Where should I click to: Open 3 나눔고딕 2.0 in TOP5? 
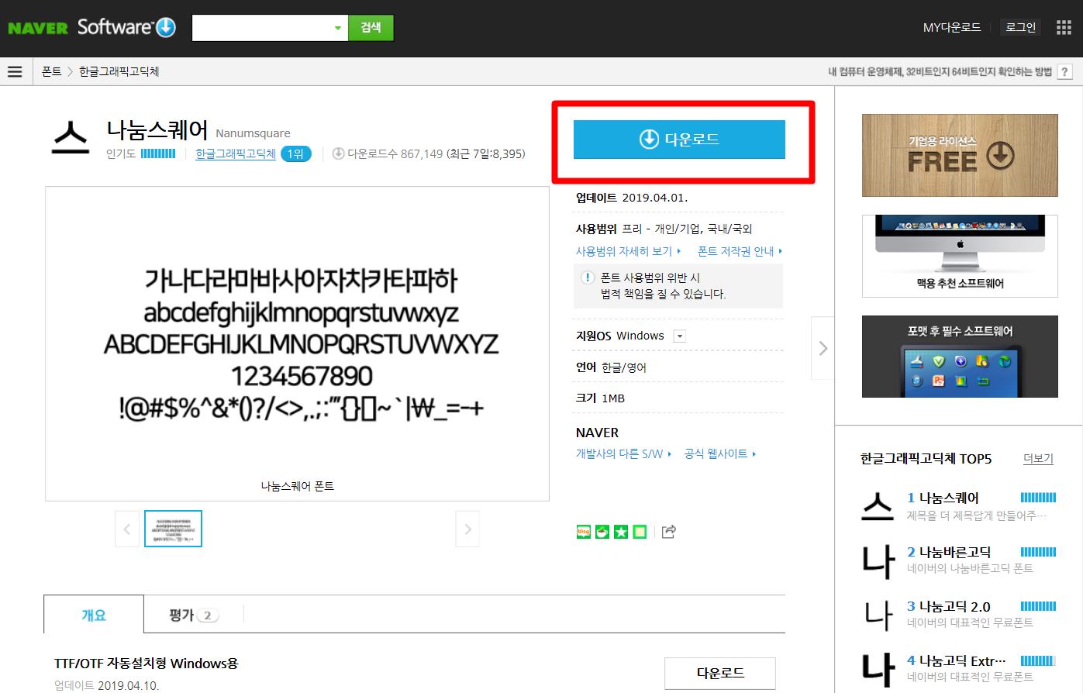pos(949,606)
